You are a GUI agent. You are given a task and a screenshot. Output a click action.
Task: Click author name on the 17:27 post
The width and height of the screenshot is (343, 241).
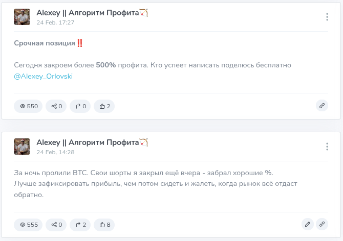[88, 13]
